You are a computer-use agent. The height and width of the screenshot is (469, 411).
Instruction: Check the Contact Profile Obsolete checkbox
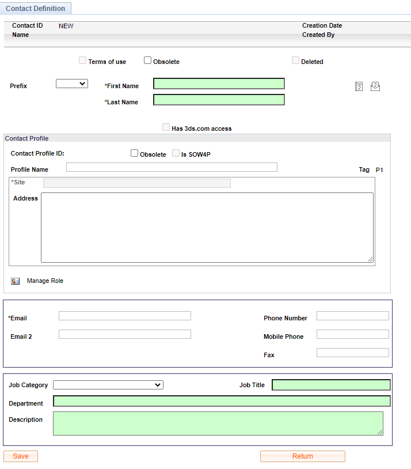tap(134, 153)
